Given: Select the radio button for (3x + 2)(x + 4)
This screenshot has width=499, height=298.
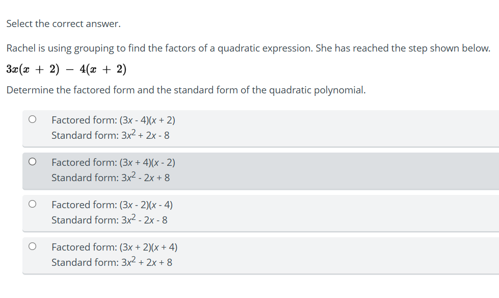Looking at the screenshot, I should tap(32, 245).
